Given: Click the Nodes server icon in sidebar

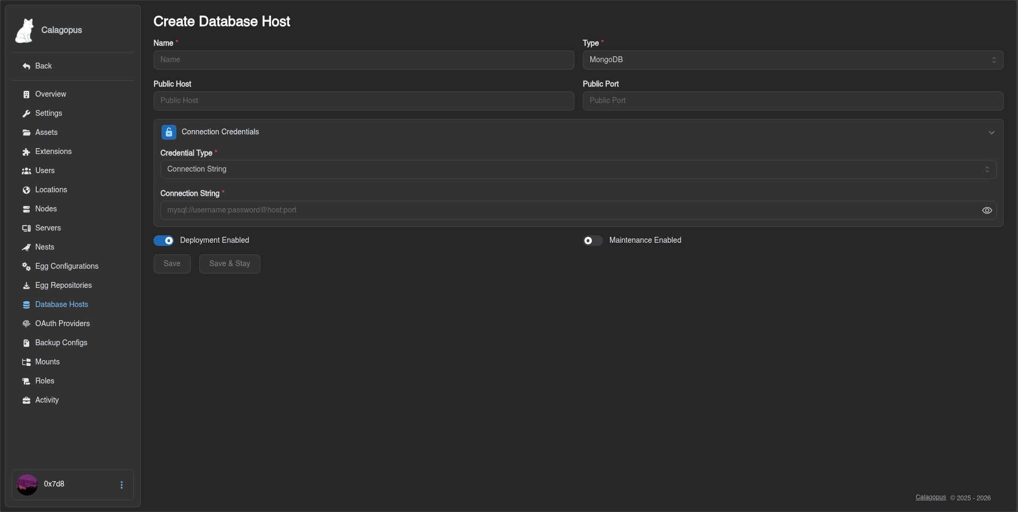Looking at the screenshot, I should point(26,209).
